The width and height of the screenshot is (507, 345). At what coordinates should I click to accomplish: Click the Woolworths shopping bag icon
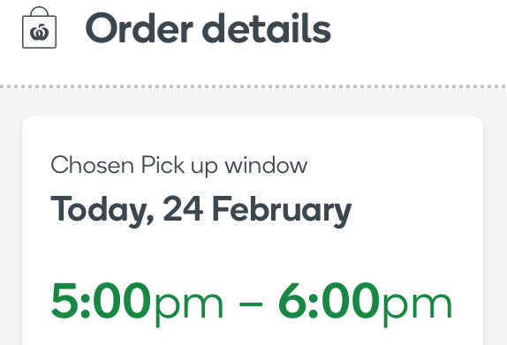click(x=39, y=27)
